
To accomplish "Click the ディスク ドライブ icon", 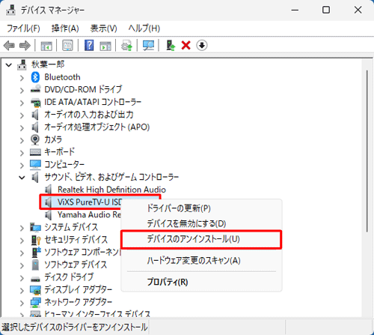I will (x=35, y=279).
